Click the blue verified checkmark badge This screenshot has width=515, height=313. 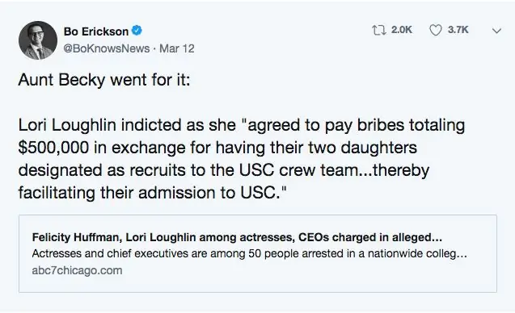click(x=137, y=31)
